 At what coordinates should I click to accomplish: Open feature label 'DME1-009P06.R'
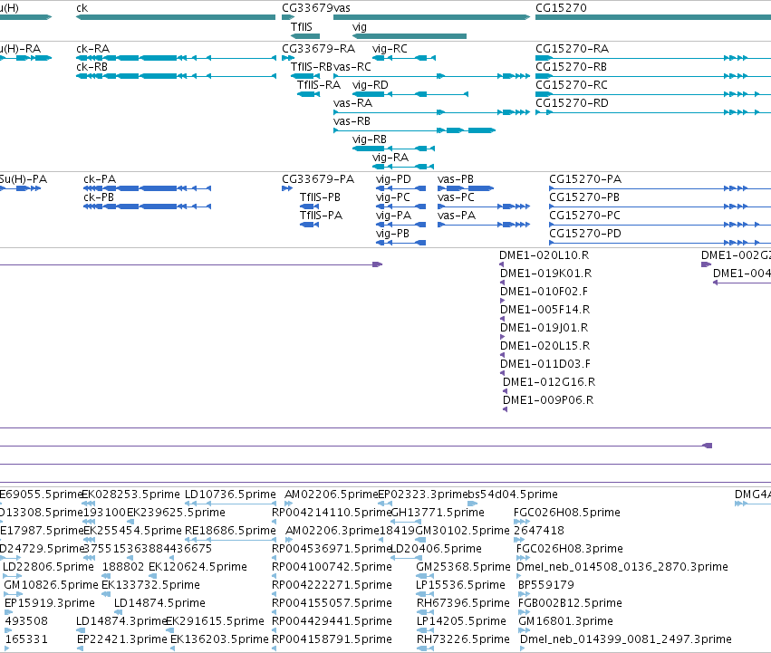click(548, 400)
